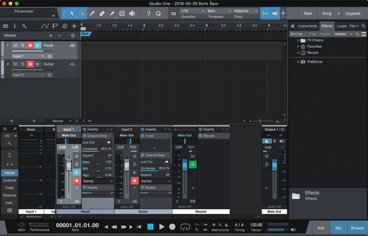Toggle the Browse panel
Screen dimensions: 368x236
coord(358,228)
